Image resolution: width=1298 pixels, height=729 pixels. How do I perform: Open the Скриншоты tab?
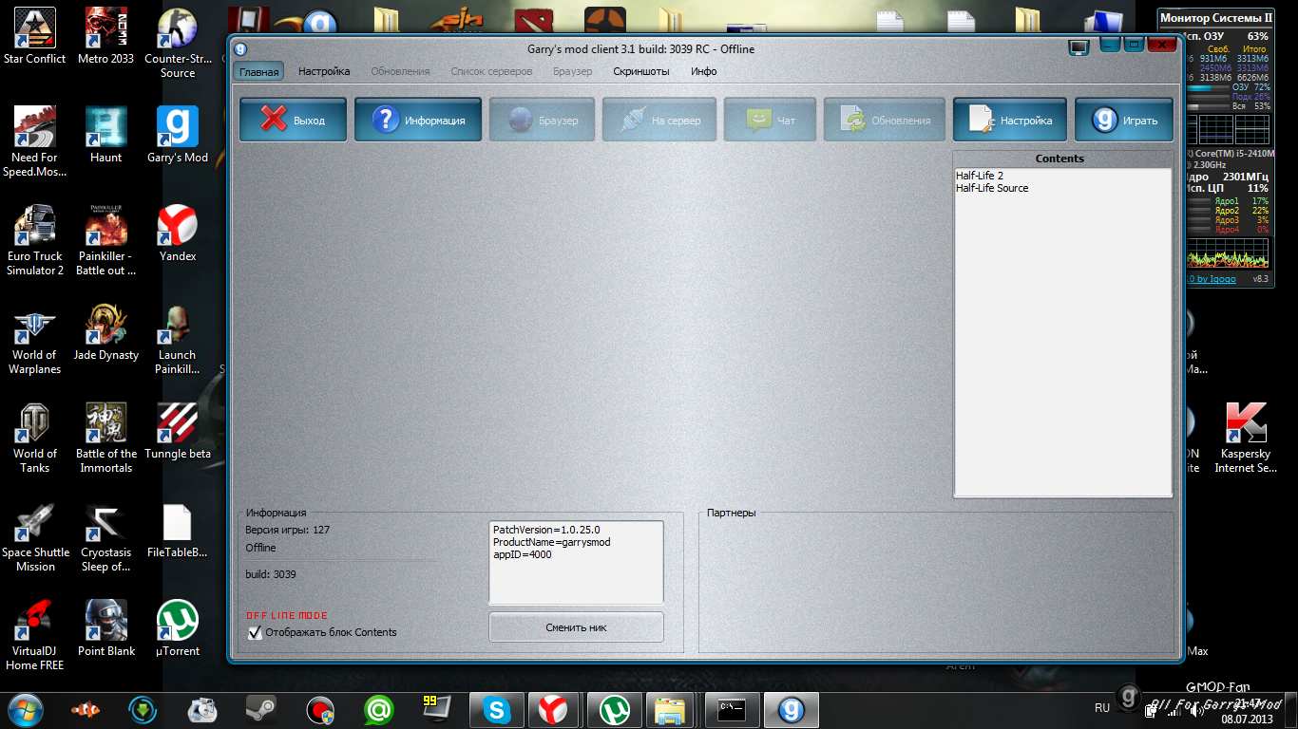click(x=641, y=71)
